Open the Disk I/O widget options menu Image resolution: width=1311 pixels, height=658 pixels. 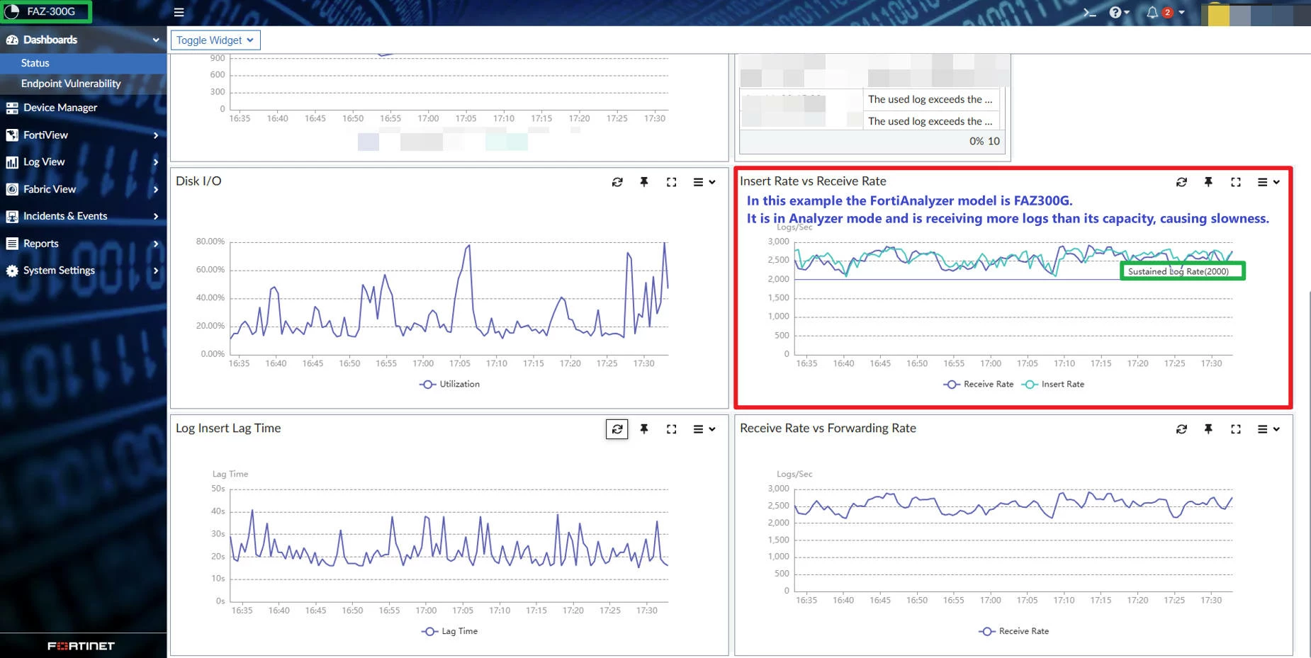[x=704, y=182]
